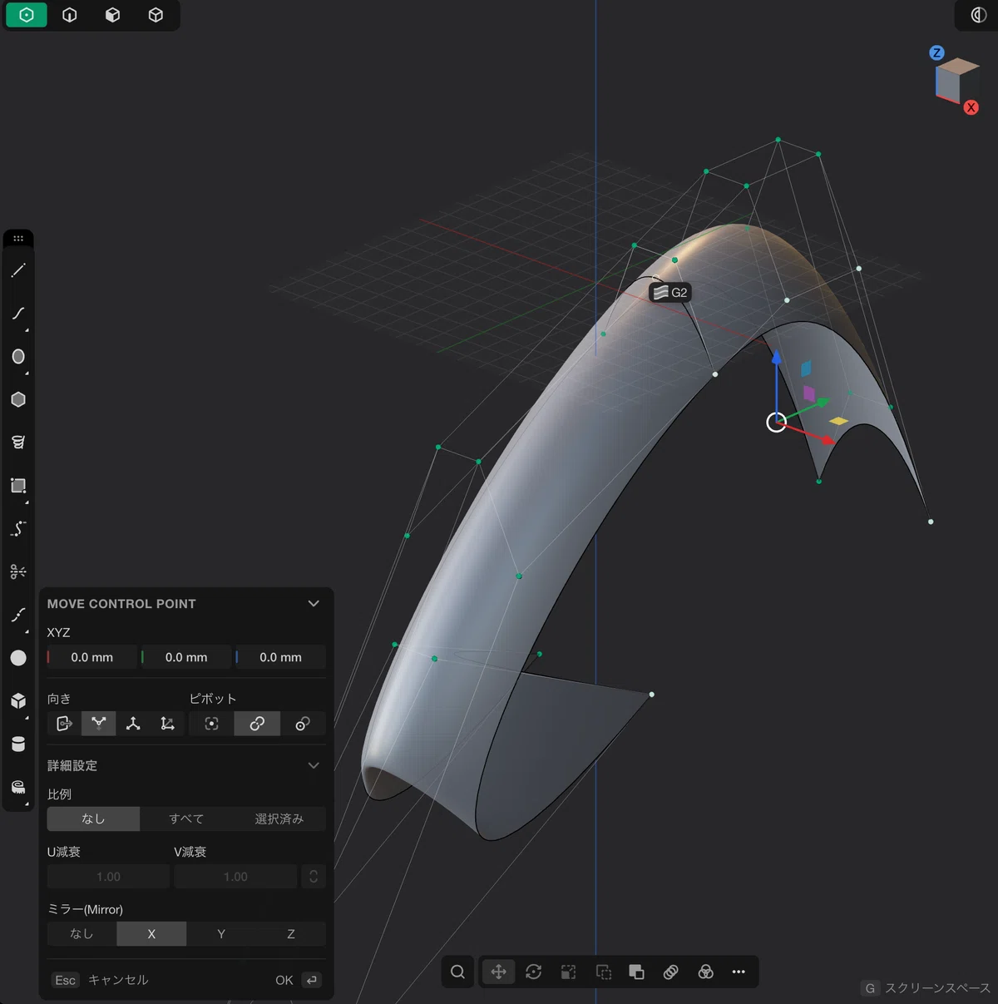Switch to first shaded view mode tab
Image resolution: width=998 pixels, height=1004 pixels.
[27, 15]
